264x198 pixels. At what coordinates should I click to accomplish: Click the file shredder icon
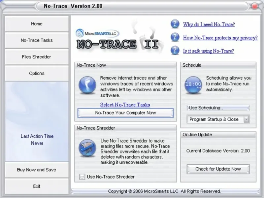click(87, 148)
